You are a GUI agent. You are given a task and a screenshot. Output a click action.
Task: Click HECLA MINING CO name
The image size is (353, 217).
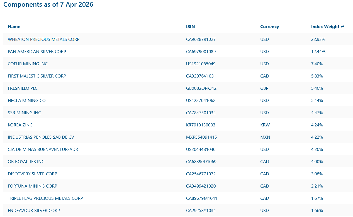click(27, 101)
